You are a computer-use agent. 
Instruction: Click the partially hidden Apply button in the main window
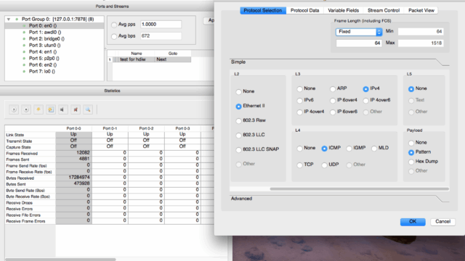pyautogui.click(x=209, y=20)
